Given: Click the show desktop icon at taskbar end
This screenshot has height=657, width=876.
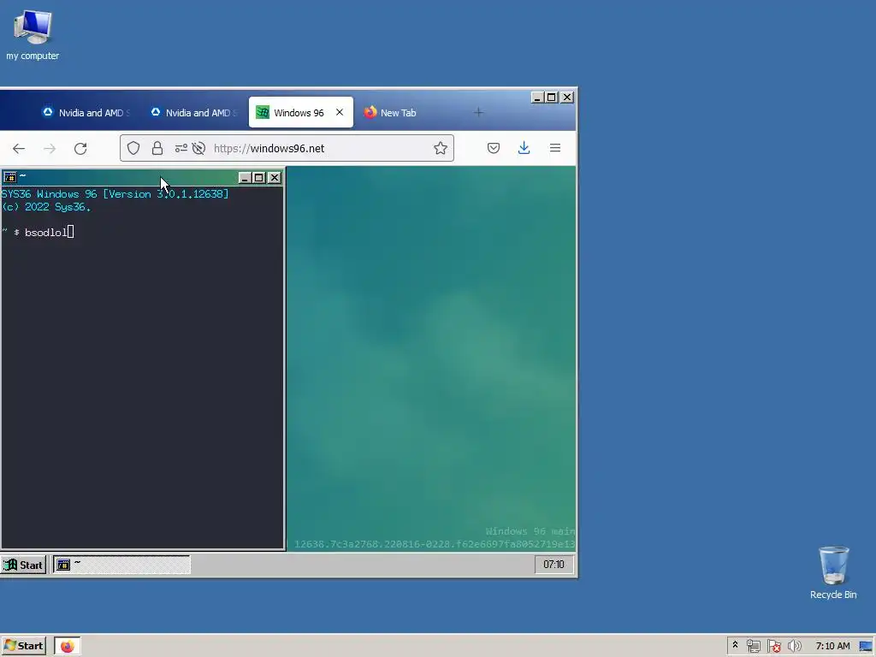Looking at the screenshot, I should 866,647.
